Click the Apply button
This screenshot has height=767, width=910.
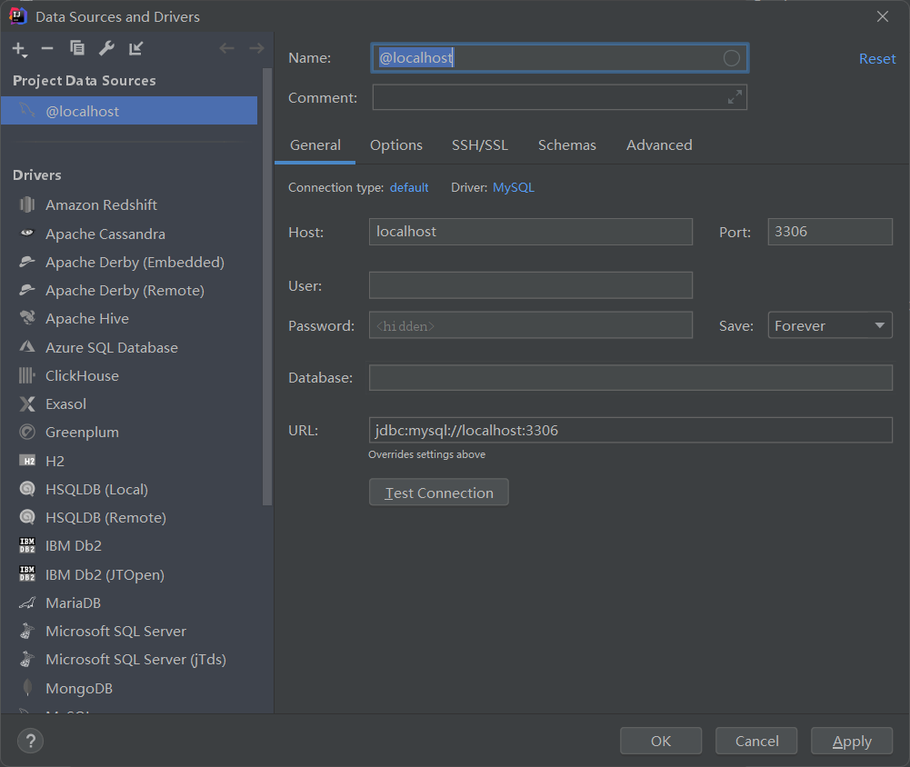(852, 741)
